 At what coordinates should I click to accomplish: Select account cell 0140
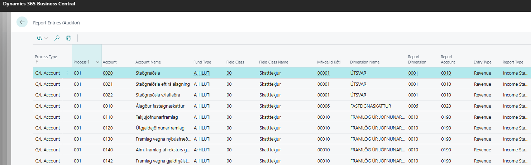click(x=108, y=150)
